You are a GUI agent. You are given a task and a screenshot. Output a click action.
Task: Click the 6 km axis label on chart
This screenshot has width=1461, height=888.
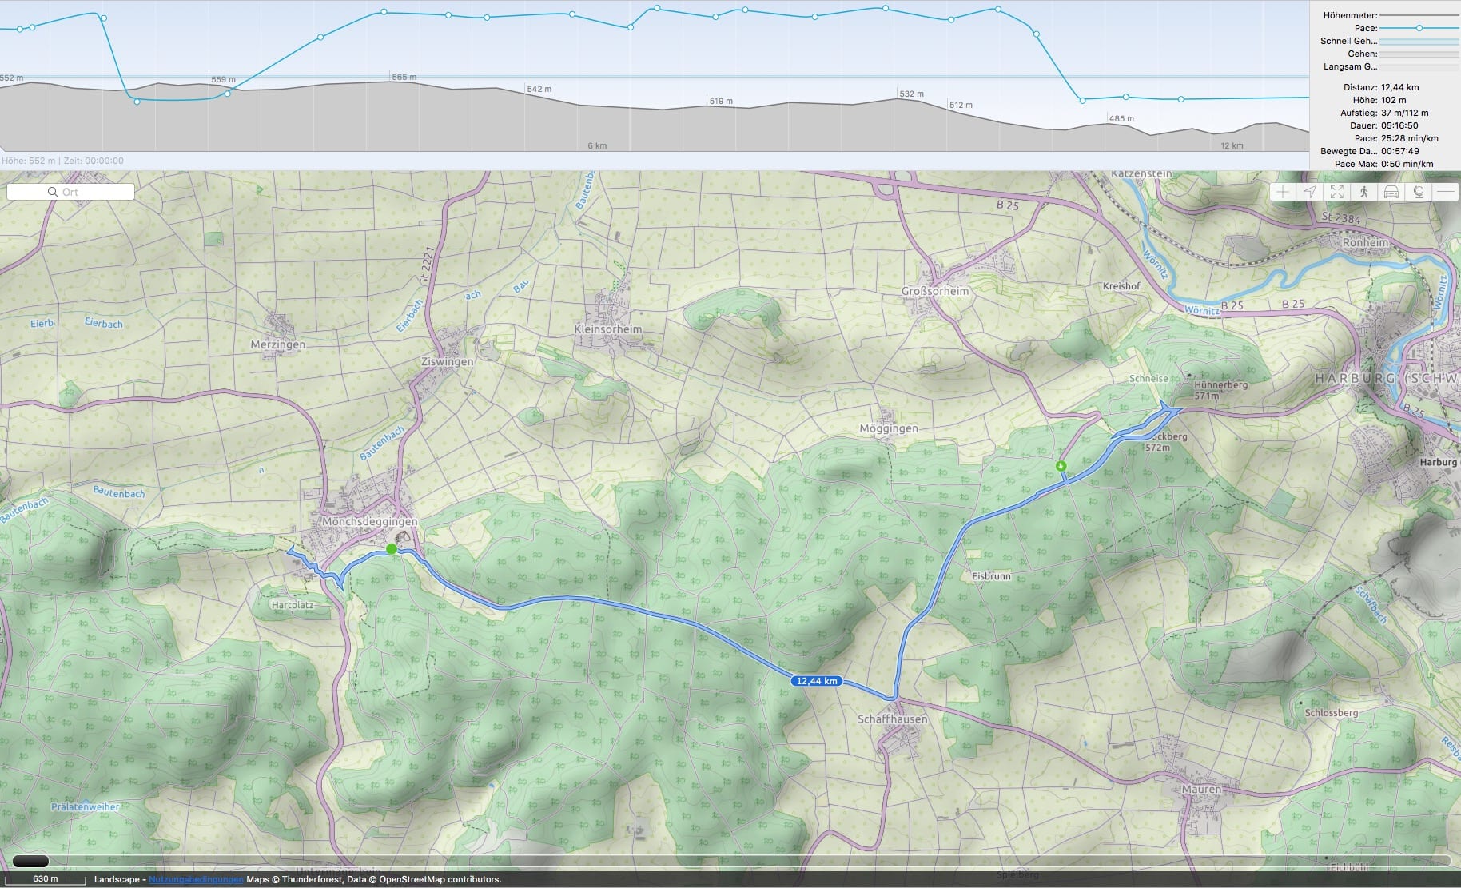tap(597, 145)
